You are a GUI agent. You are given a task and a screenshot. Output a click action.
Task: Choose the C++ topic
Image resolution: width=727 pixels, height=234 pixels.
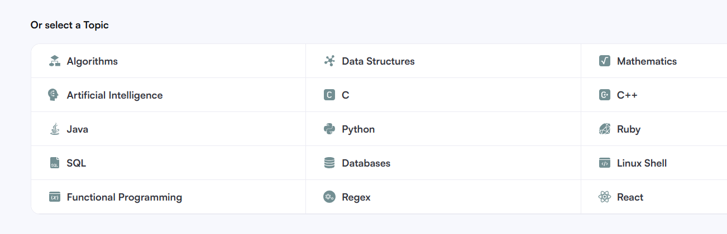(x=627, y=95)
